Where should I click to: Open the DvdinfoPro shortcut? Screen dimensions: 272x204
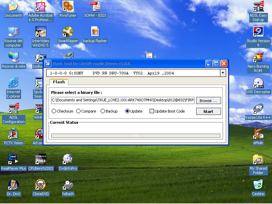(x=68, y=159)
